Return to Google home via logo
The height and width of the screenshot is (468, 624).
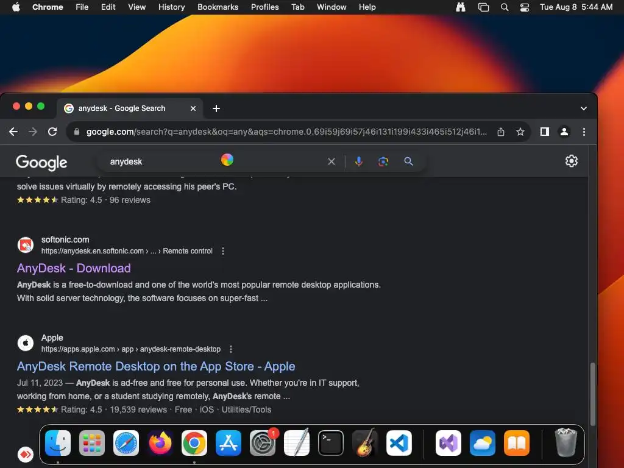(x=41, y=162)
